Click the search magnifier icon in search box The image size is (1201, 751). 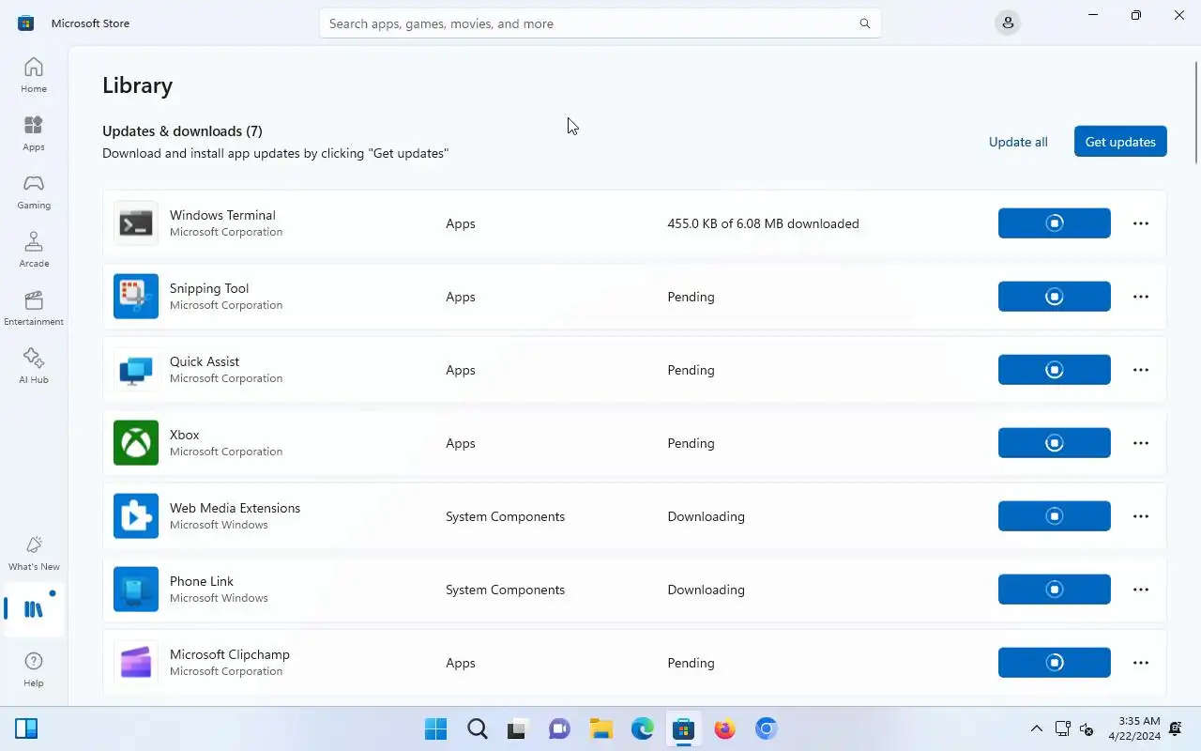coord(864,23)
